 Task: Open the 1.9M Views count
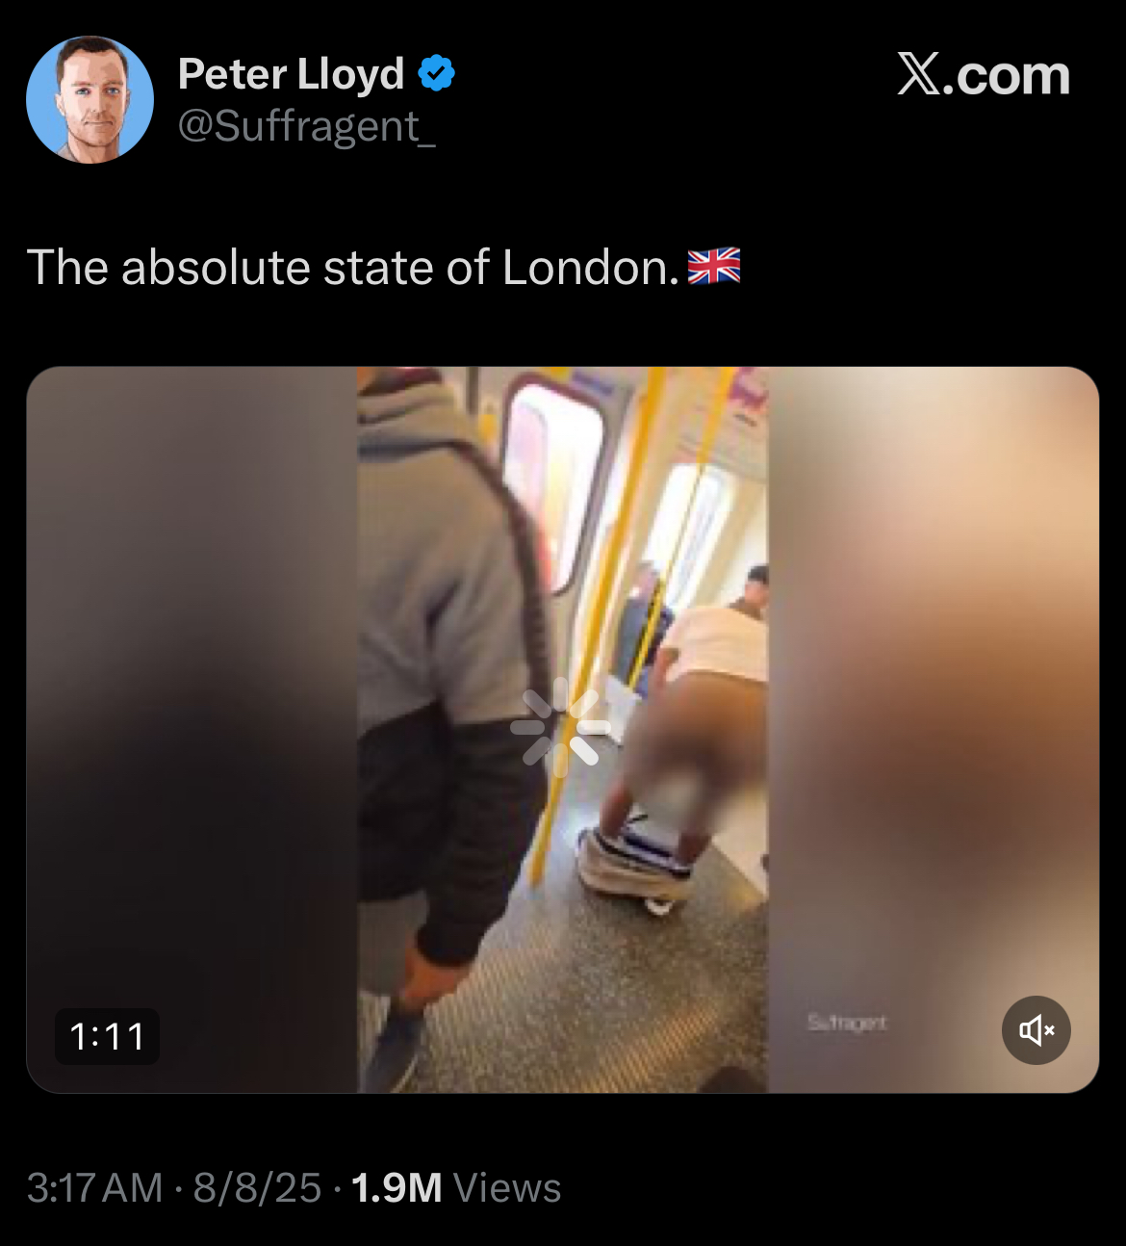coord(456,1188)
